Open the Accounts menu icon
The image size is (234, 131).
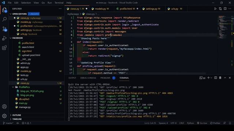[x=4, y=107]
